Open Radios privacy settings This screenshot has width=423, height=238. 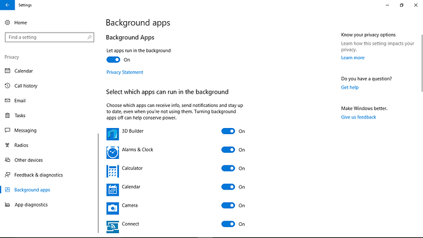[21, 146]
